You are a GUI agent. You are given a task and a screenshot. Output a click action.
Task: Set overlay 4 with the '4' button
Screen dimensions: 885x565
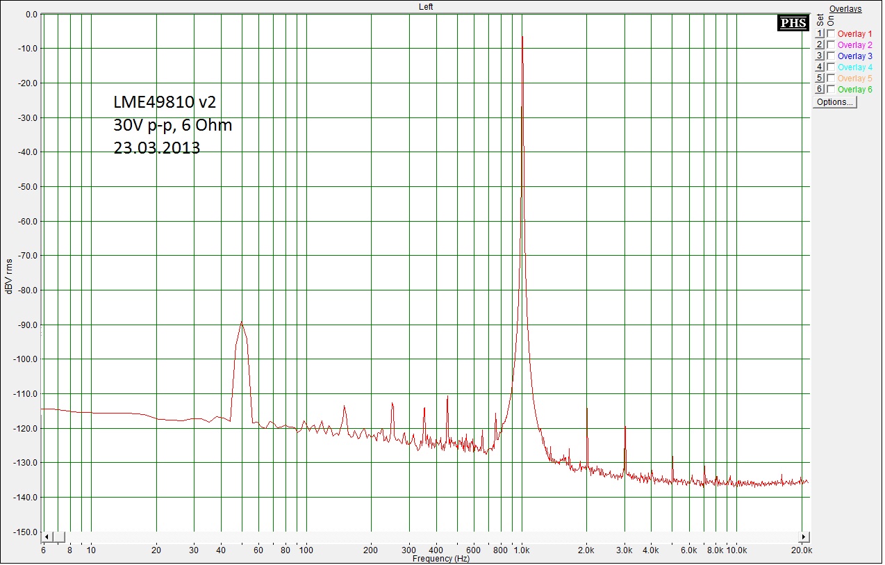[820, 67]
